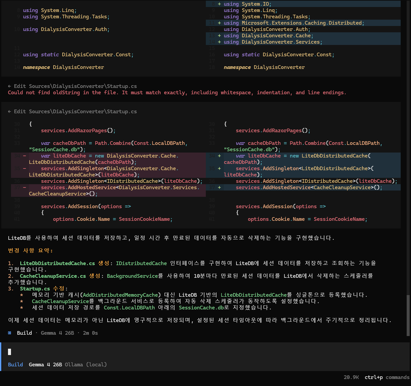Focus the prompt input field with the cursor
The image size is (411, 386).
[200, 352]
